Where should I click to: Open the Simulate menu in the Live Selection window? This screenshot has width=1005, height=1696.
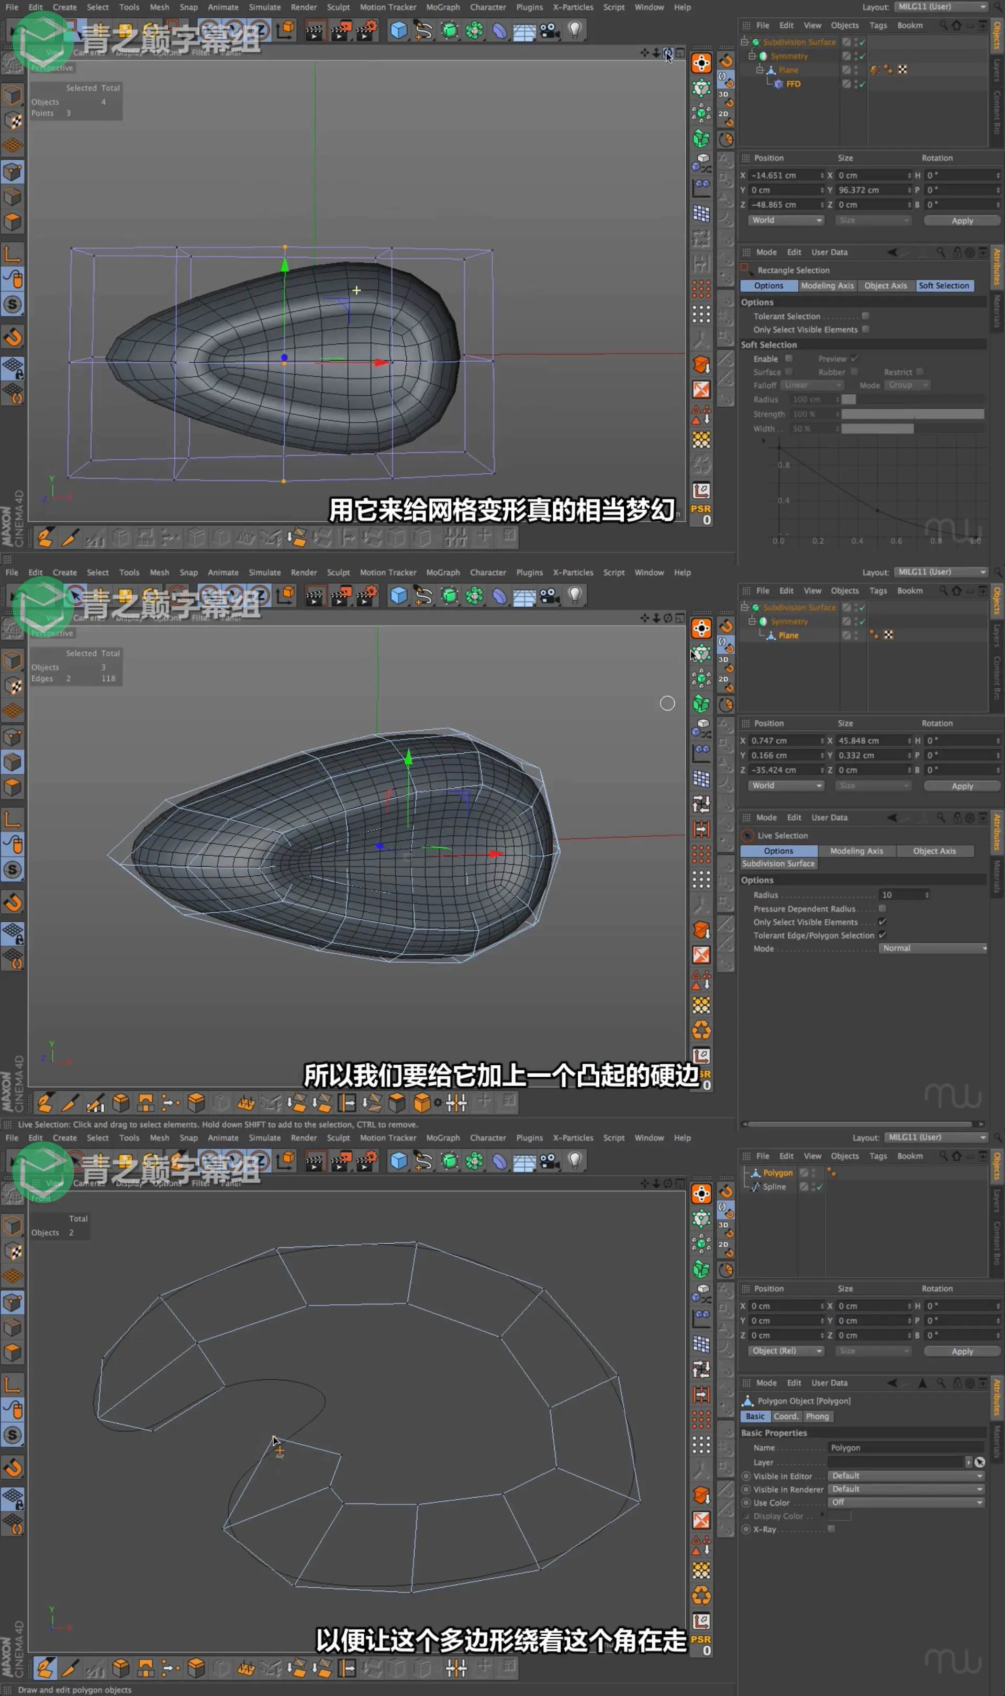coord(265,572)
